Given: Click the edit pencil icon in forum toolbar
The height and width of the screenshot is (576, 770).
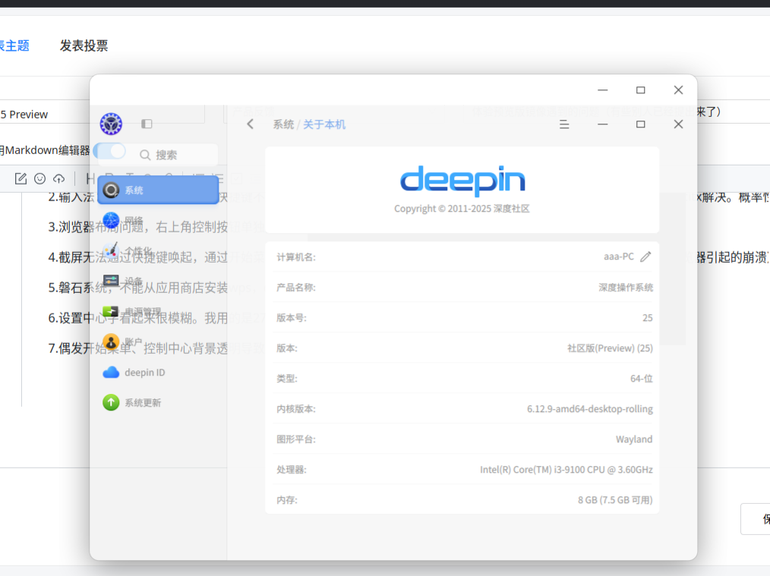Looking at the screenshot, I should point(21,178).
